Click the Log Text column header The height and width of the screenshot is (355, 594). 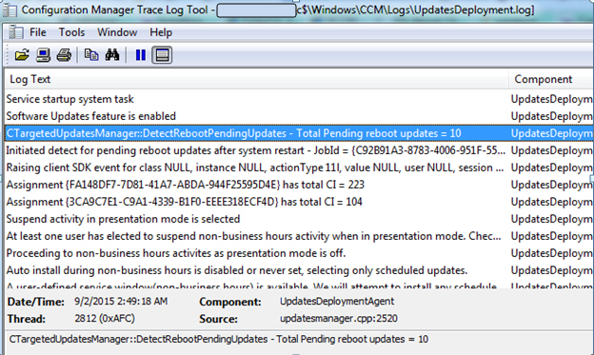pos(256,79)
